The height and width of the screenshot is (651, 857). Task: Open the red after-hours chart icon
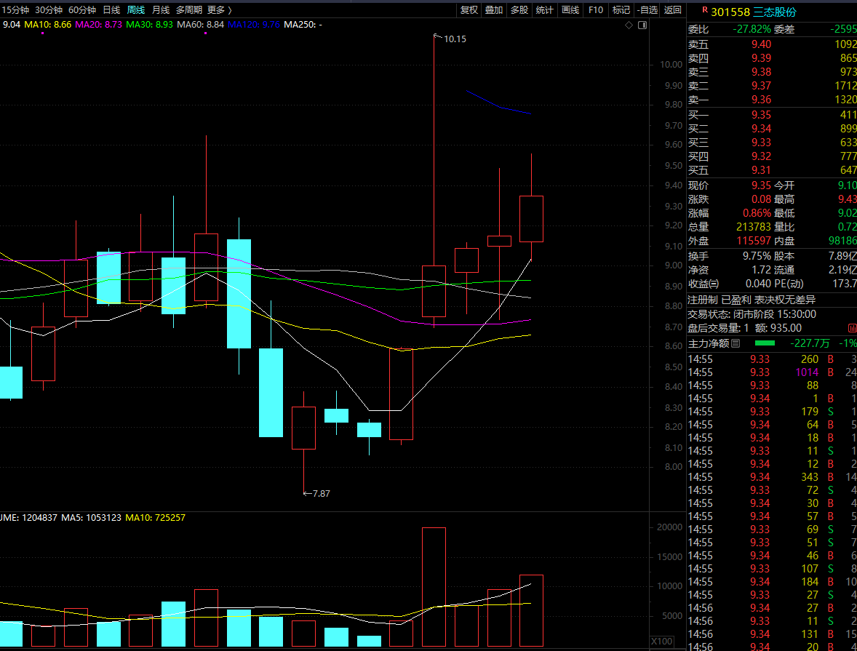point(852,328)
